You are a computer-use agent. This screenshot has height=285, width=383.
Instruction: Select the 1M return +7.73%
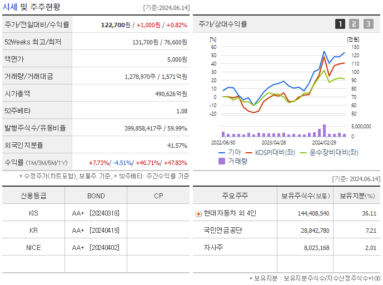(x=99, y=163)
